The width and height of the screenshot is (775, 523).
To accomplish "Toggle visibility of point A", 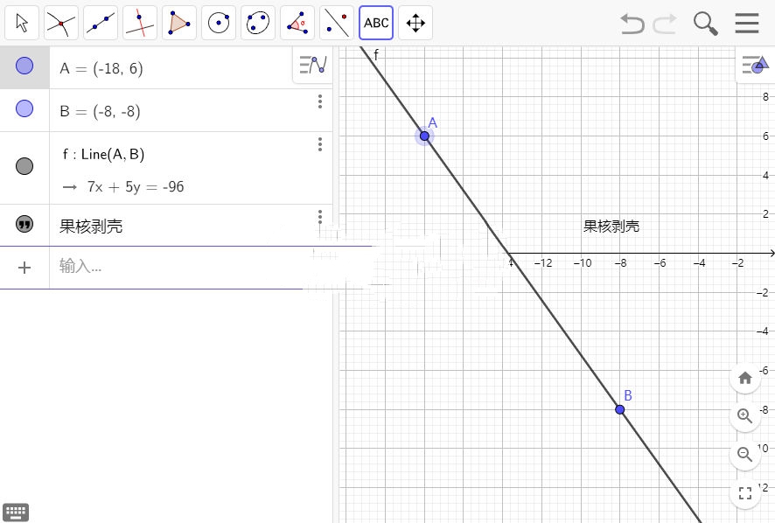I will pyautogui.click(x=24, y=67).
